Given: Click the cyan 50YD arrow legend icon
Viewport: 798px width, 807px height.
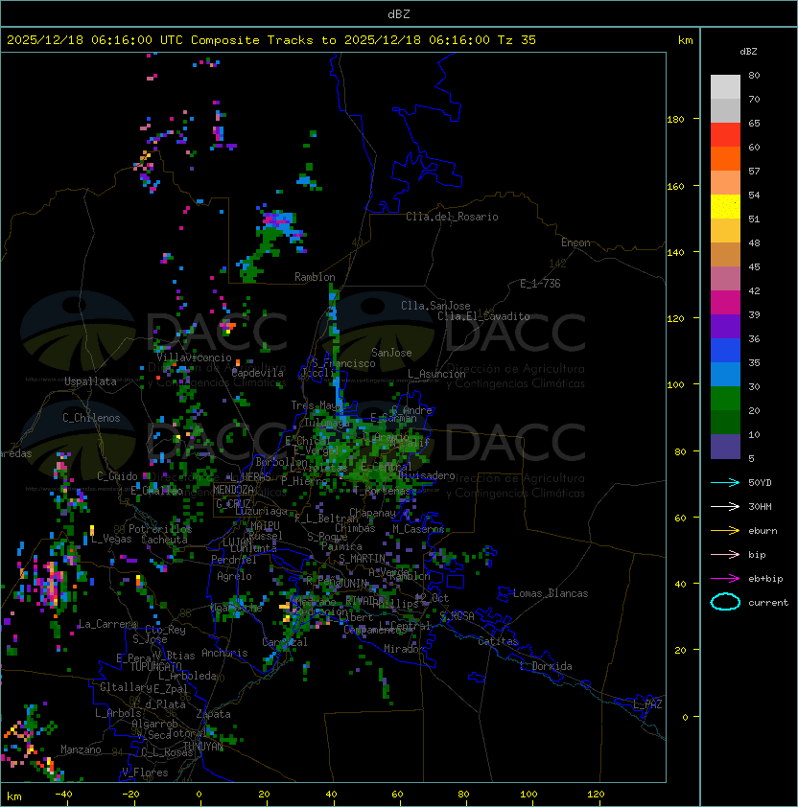Looking at the screenshot, I should point(725,482).
